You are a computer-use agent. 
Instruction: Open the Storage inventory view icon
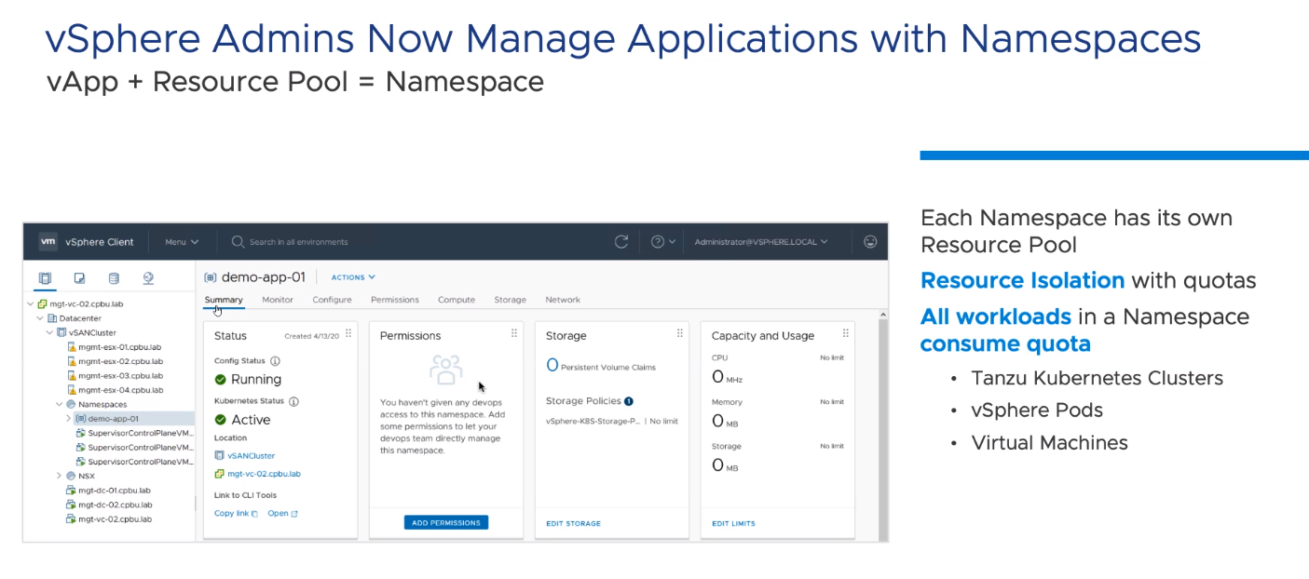[x=114, y=277]
